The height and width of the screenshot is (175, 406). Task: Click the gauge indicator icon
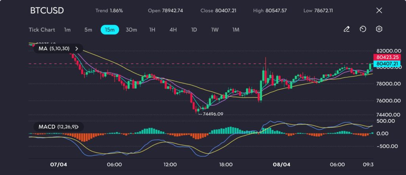(363, 29)
